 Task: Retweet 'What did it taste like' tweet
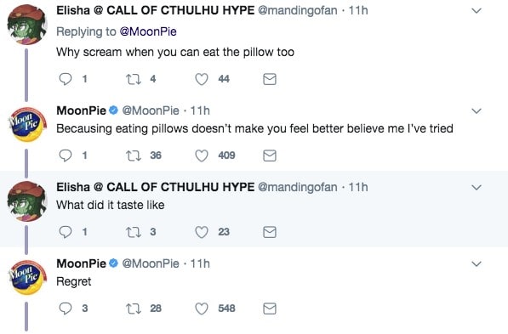pos(134,232)
